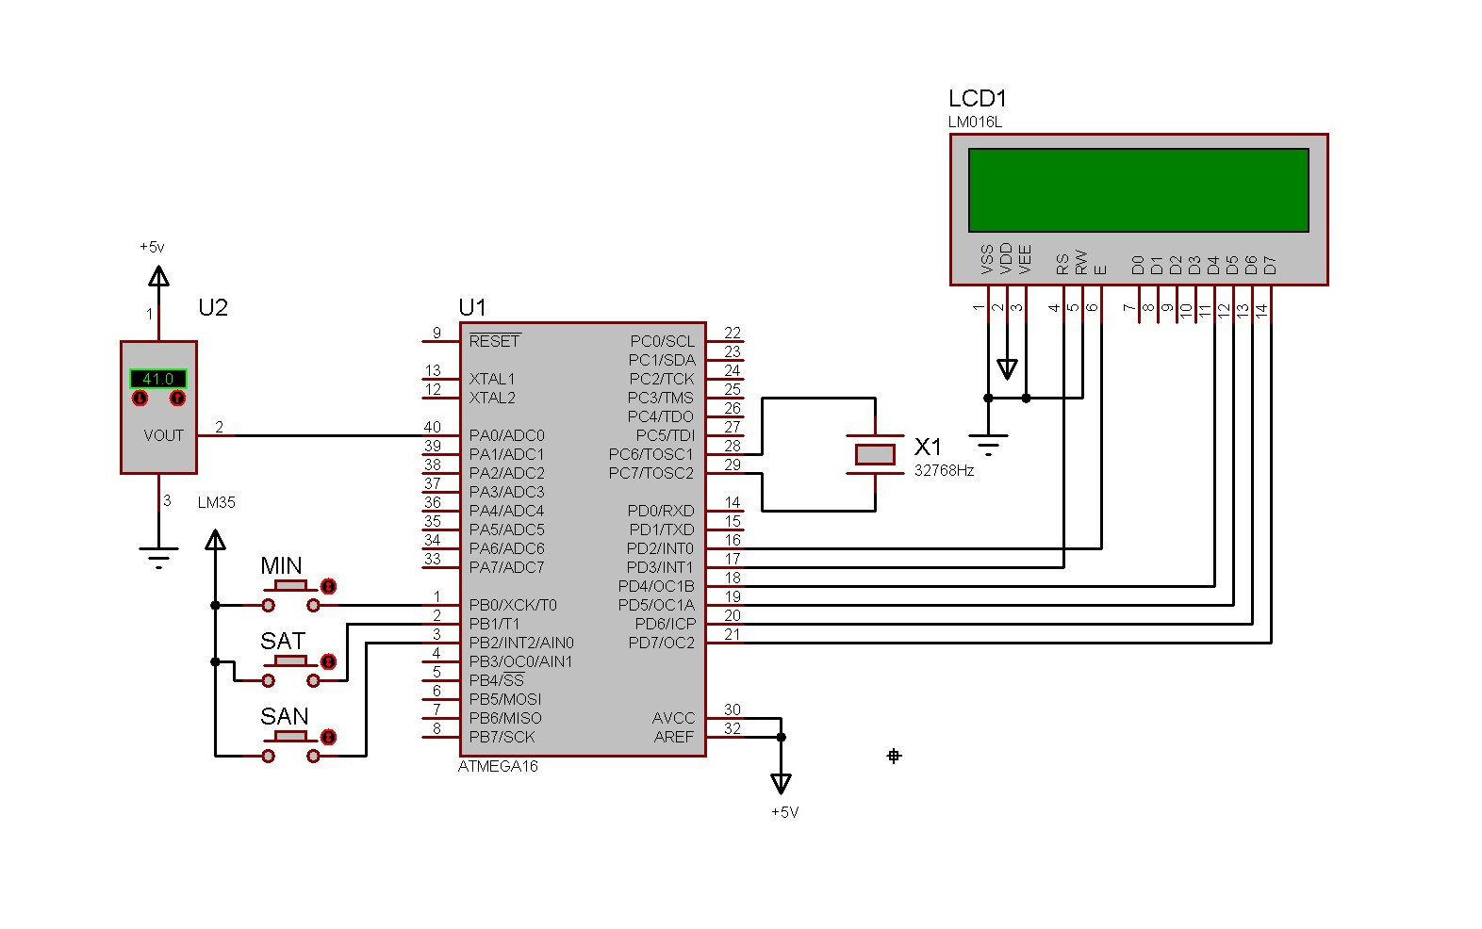
Task: Toggle the latch dot beside SAT button
Action: (x=328, y=661)
